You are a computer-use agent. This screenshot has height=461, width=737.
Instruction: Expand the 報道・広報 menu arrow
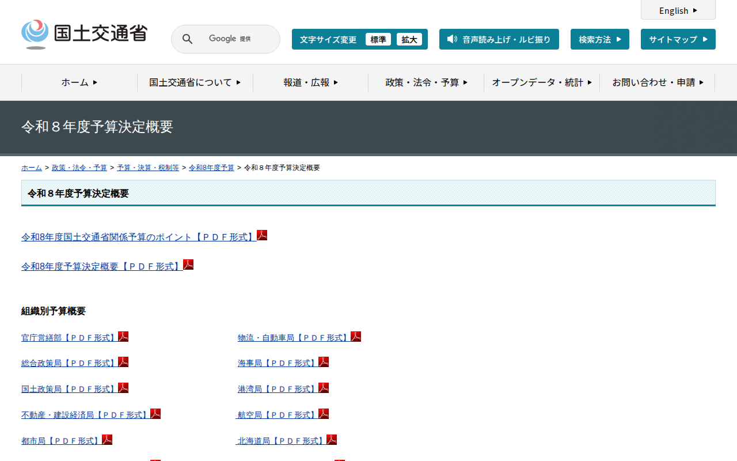coord(336,82)
